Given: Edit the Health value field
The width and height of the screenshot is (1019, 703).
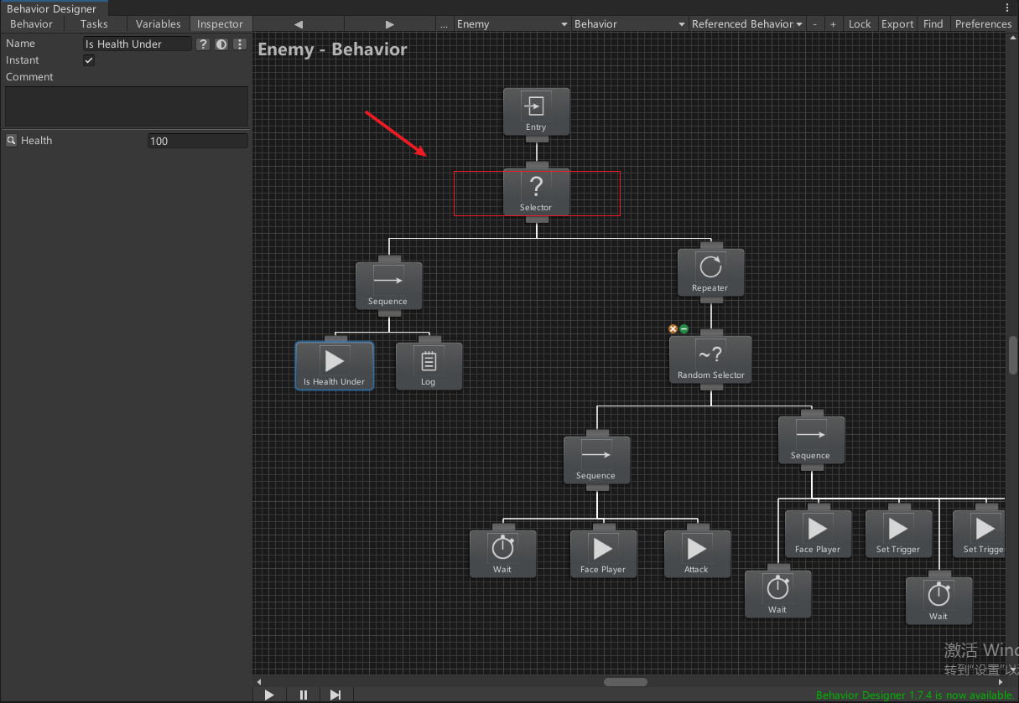Looking at the screenshot, I should pyautogui.click(x=197, y=140).
